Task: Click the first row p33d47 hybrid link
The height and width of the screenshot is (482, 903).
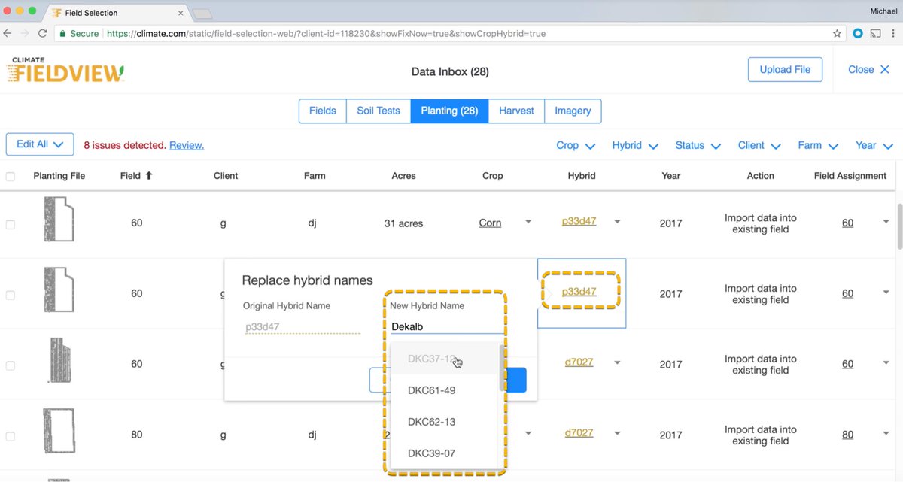Action: tap(579, 221)
